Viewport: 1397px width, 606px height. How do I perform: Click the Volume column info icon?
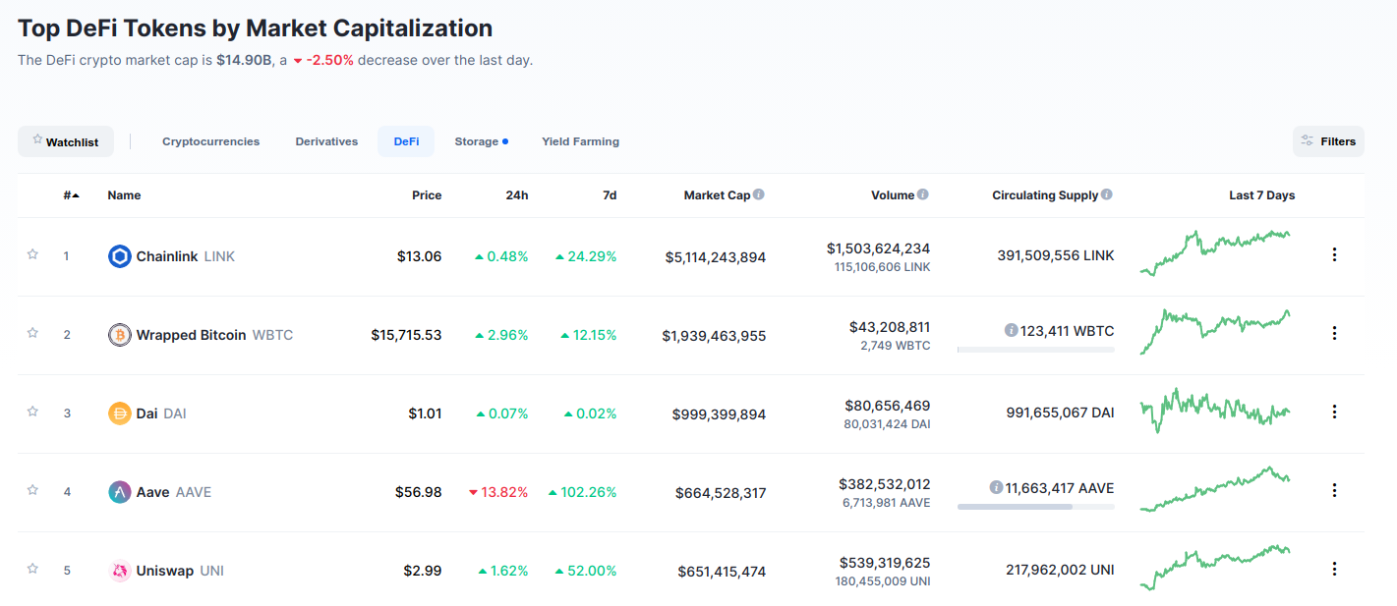922,193
